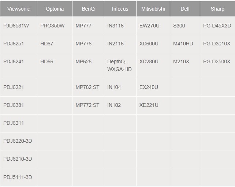Click the Dell S300 cell
The image size is (235, 187).
click(x=185, y=26)
